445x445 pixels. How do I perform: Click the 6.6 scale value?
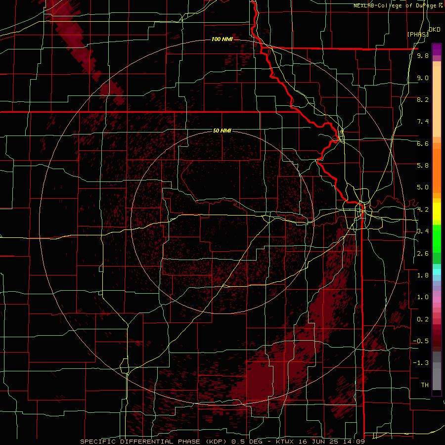click(423, 143)
